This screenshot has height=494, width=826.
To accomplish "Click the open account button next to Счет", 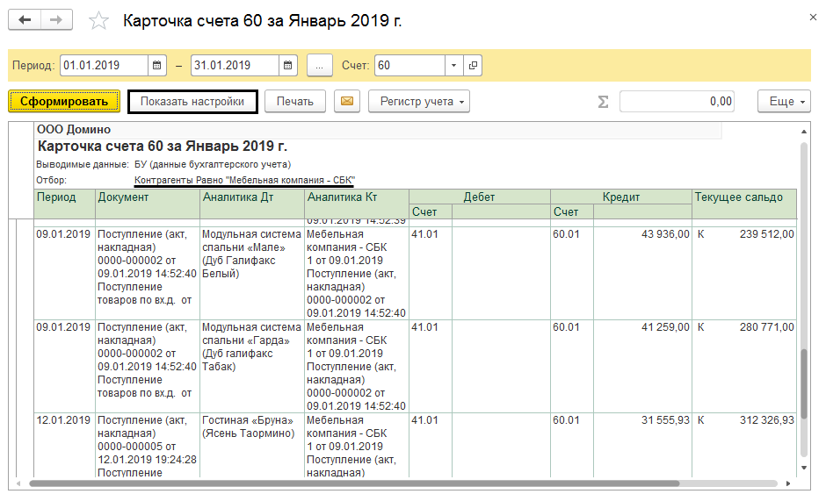I will (x=474, y=66).
